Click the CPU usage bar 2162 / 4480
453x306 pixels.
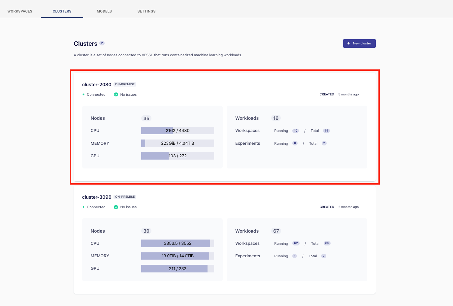click(x=178, y=131)
